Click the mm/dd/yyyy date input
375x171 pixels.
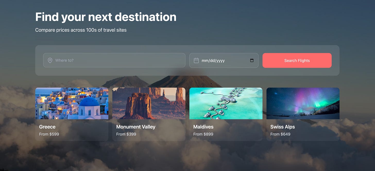[224, 61]
